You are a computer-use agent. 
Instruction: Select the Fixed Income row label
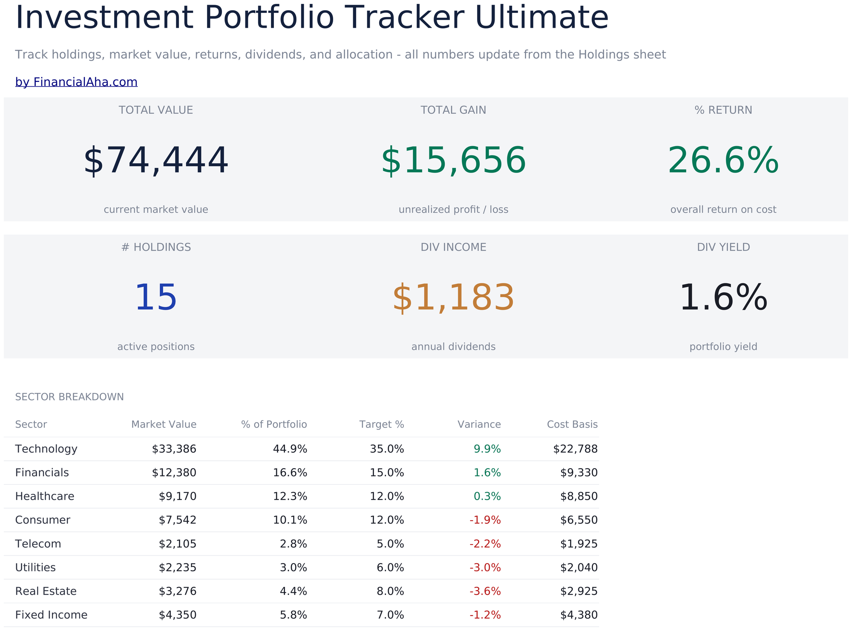click(x=51, y=615)
